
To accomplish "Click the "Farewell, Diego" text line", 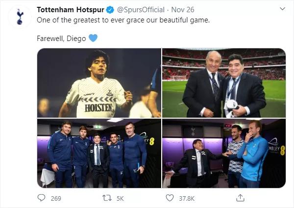I will [x=62, y=38].
